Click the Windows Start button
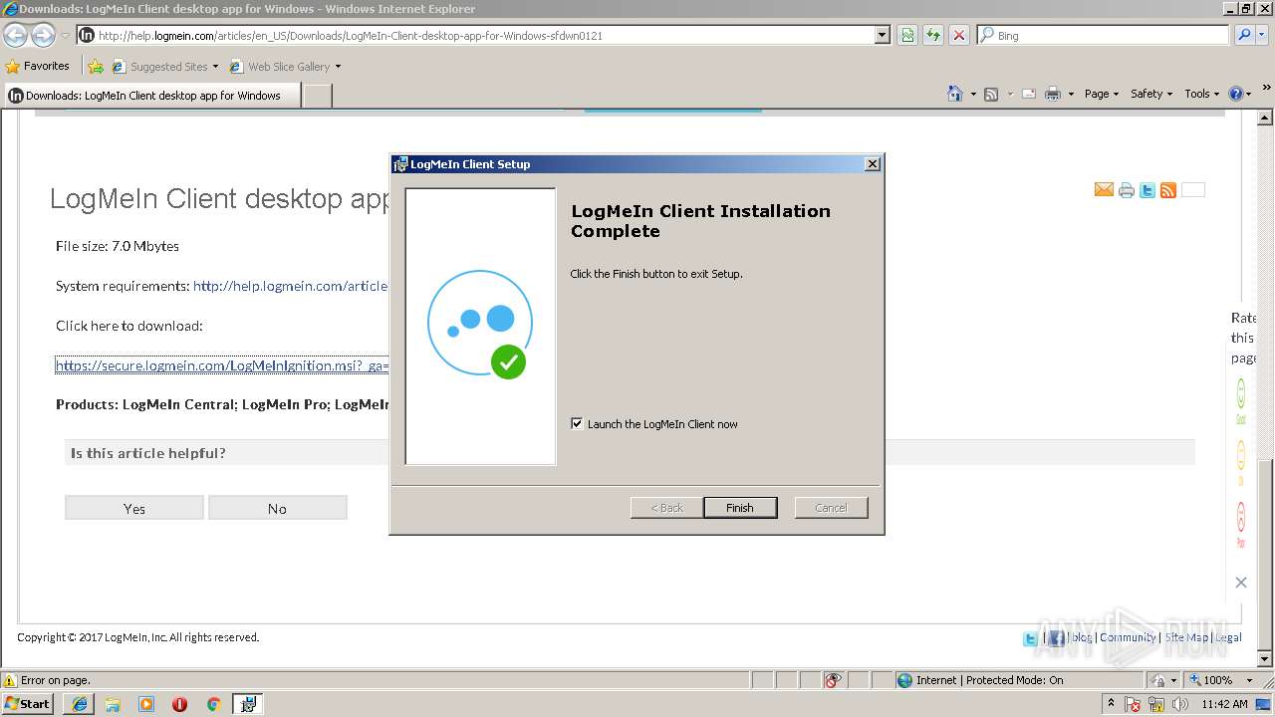 pos(28,704)
